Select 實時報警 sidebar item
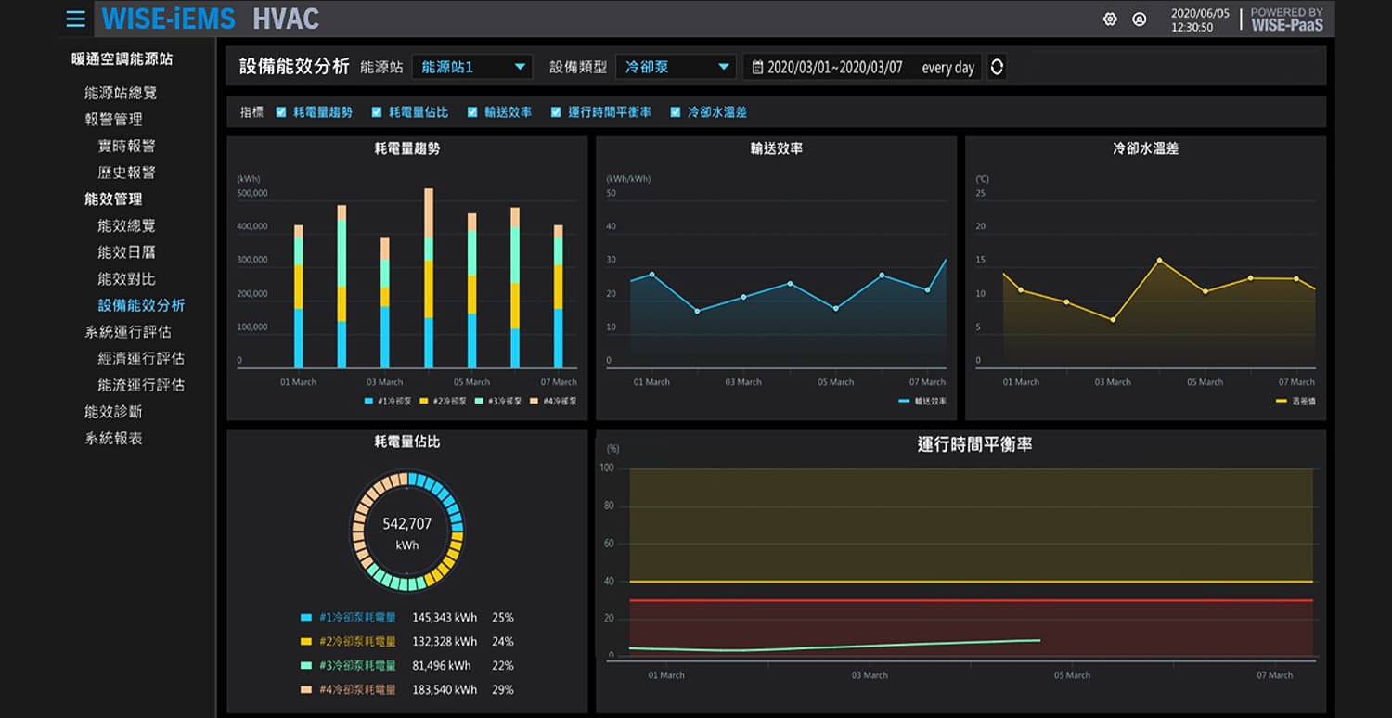 point(126,146)
